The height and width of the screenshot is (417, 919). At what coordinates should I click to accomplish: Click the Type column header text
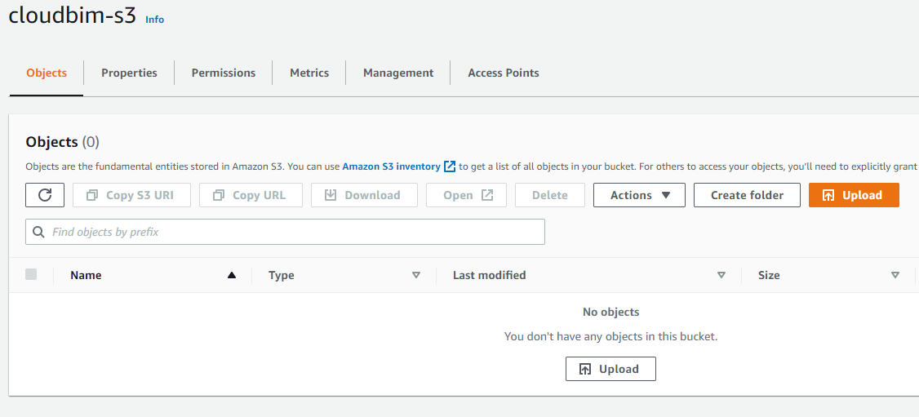[282, 275]
